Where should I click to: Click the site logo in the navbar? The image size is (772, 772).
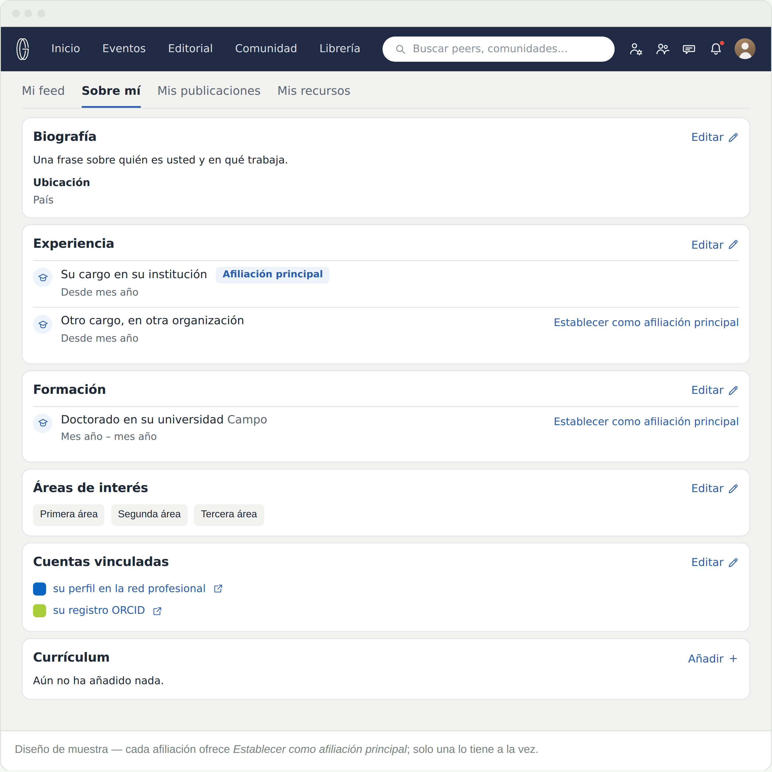tap(23, 49)
